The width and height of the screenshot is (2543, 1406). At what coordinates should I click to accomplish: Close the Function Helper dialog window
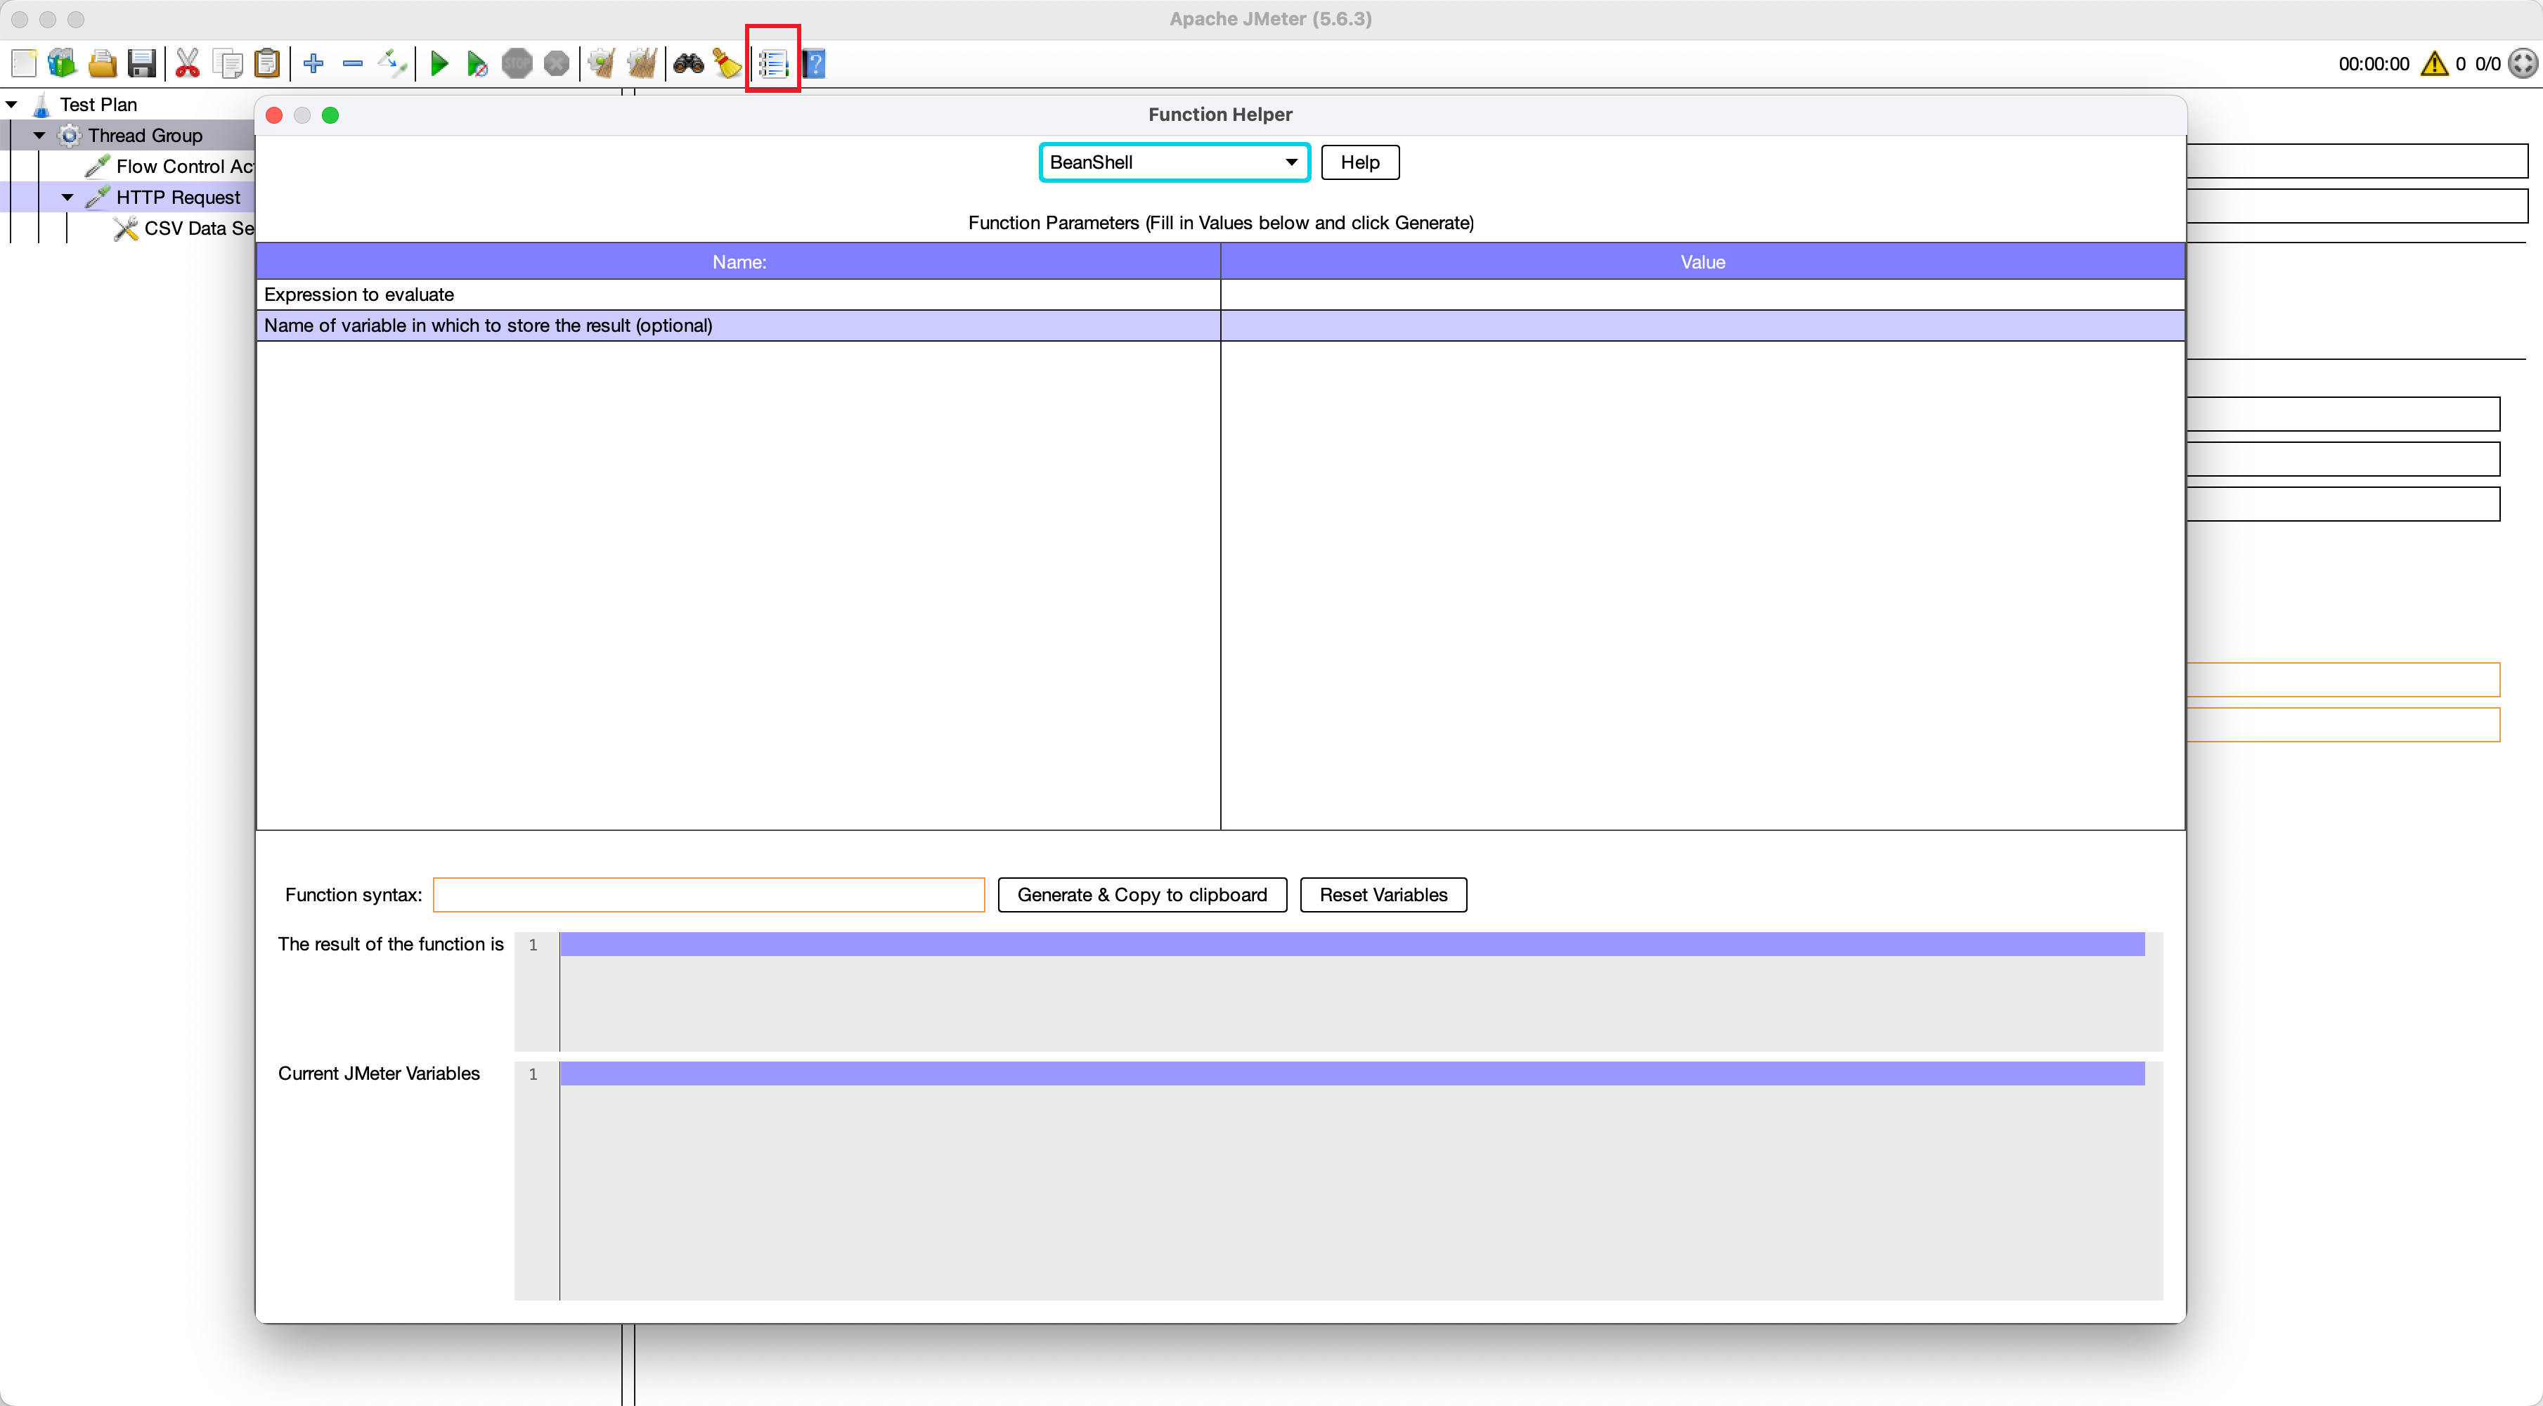click(274, 115)
